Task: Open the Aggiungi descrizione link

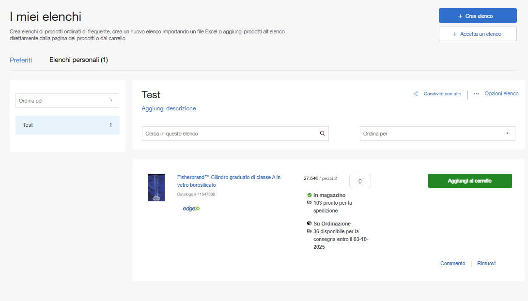Action: pyautogui.click(x=169, y=108)
